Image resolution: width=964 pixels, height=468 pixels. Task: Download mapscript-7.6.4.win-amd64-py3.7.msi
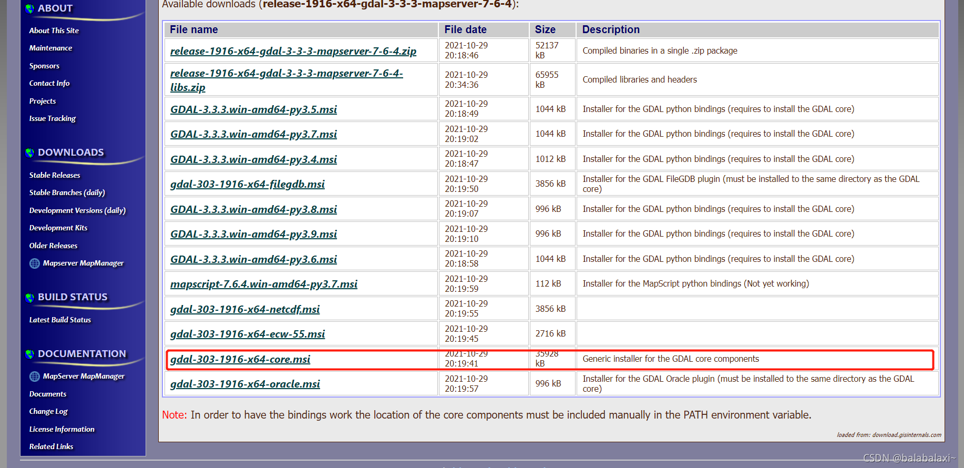pyautogui.click(x=264, y=284)
